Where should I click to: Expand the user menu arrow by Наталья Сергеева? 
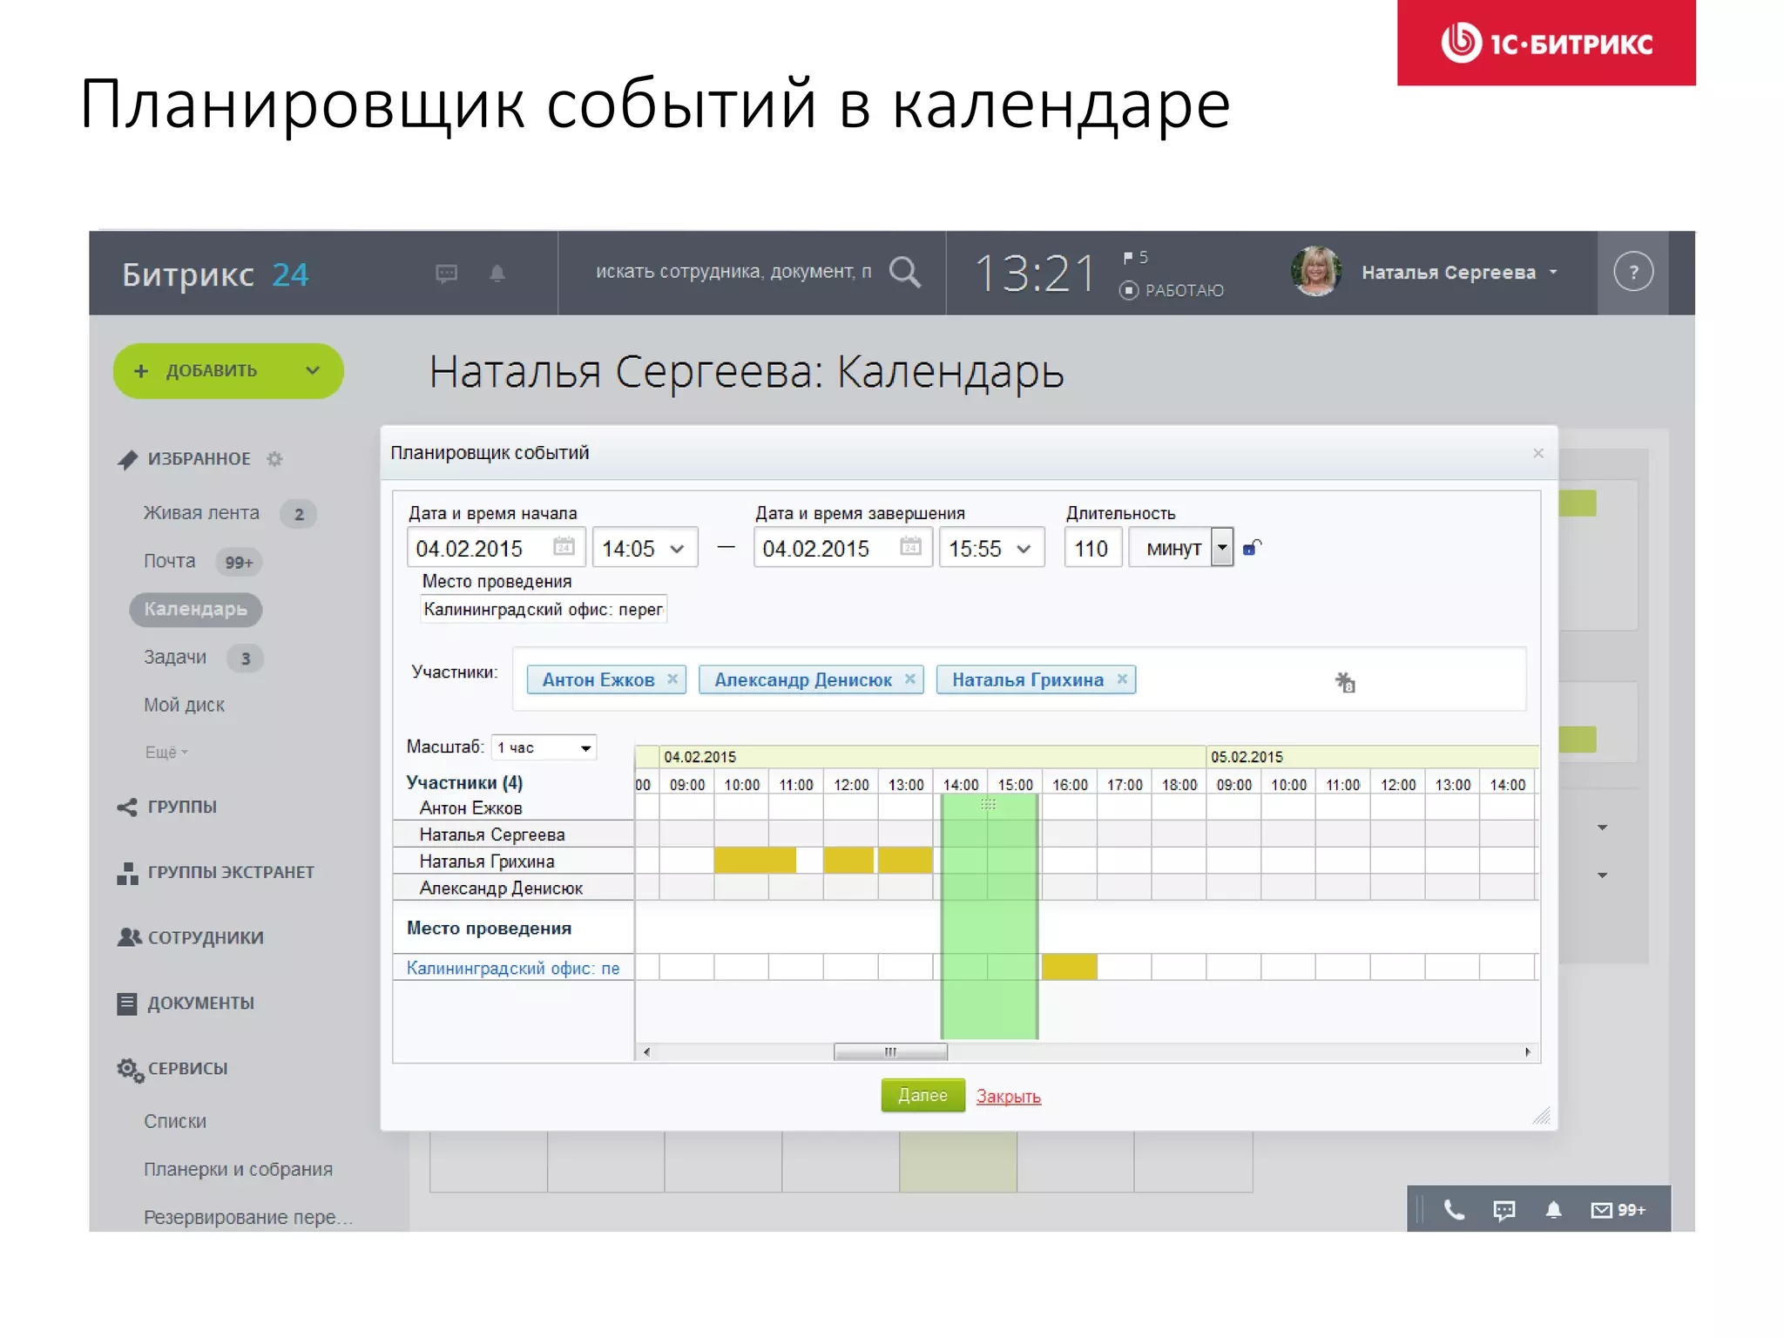[1553, 272]
